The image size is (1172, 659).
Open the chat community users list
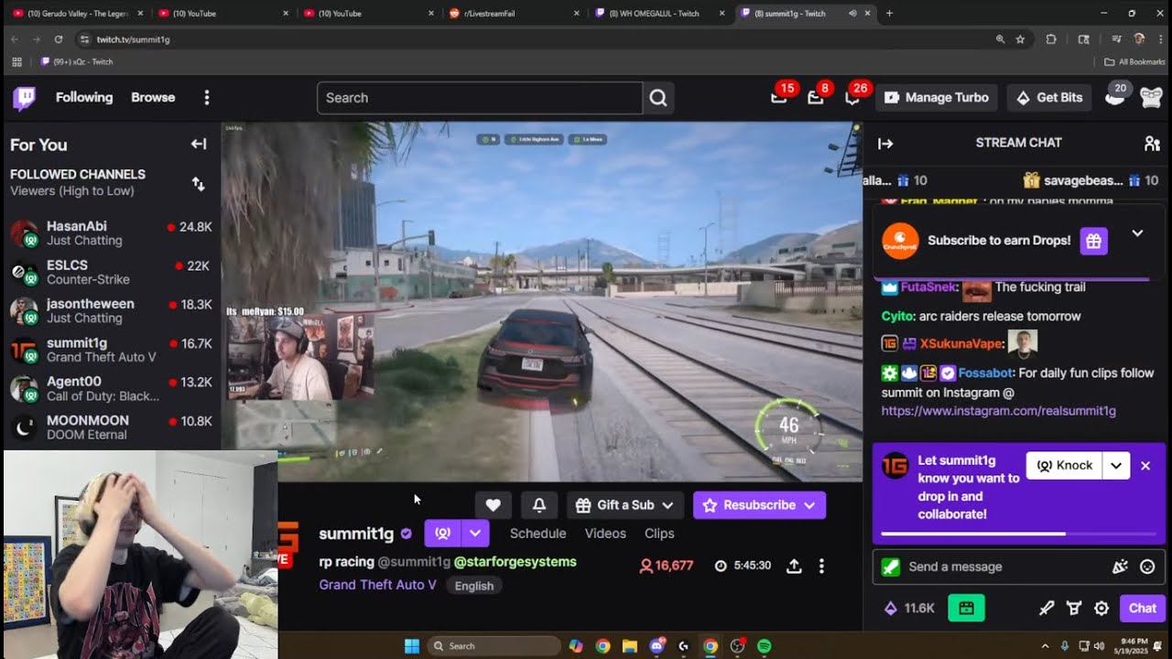[1152, 144]
